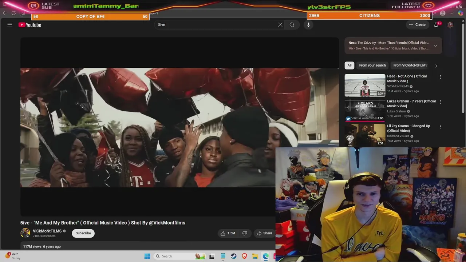This screenshot has width=466, height=262.
Task: Share the video
Action: tap(265, 233)
